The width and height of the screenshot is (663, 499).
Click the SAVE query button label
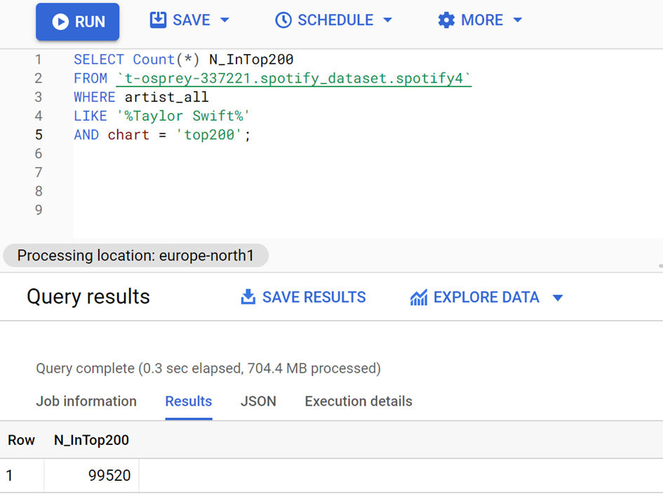tap(191, 20)
